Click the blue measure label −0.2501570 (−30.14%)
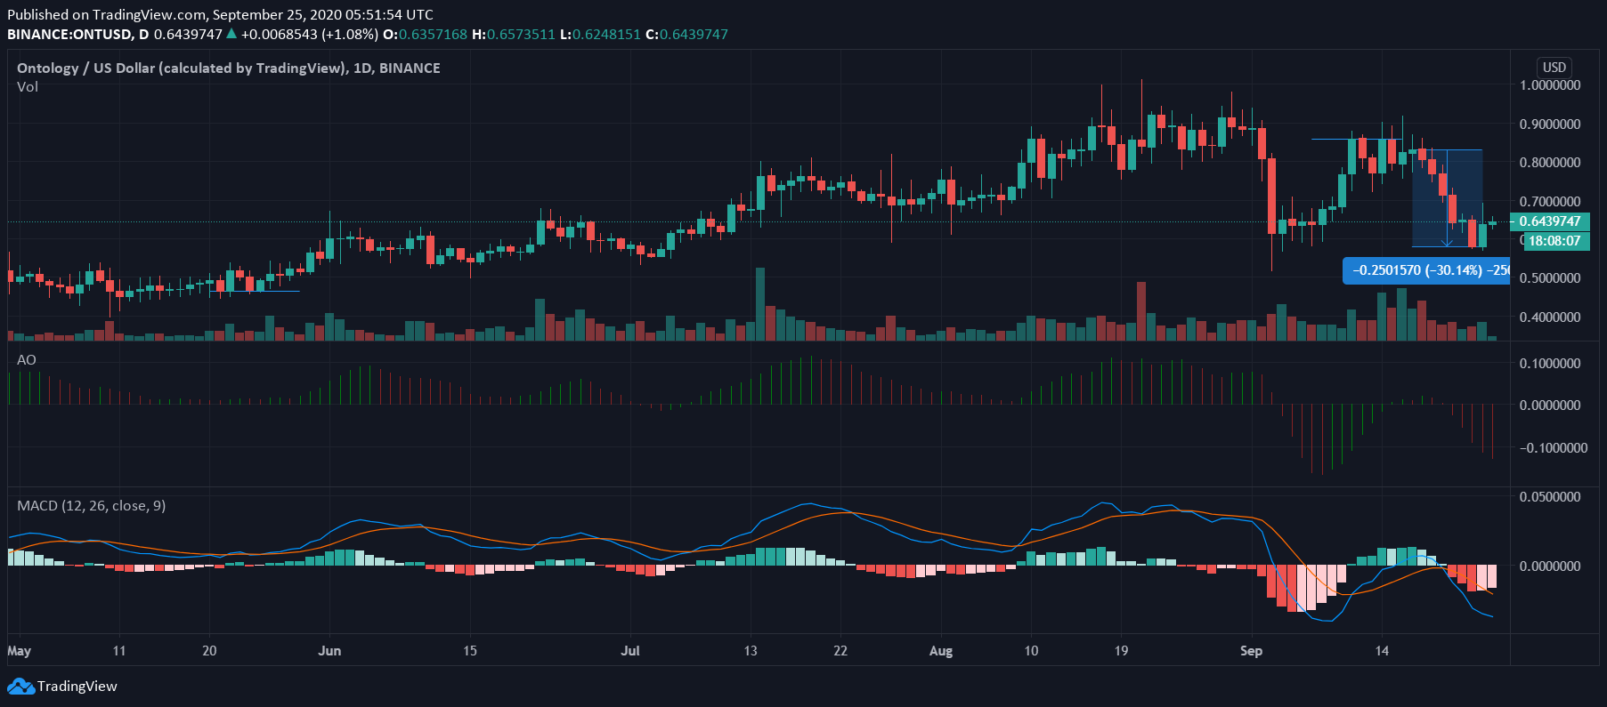This screenshot has width=1607, height=707. pyautogui.click(x=1426, y=270)
